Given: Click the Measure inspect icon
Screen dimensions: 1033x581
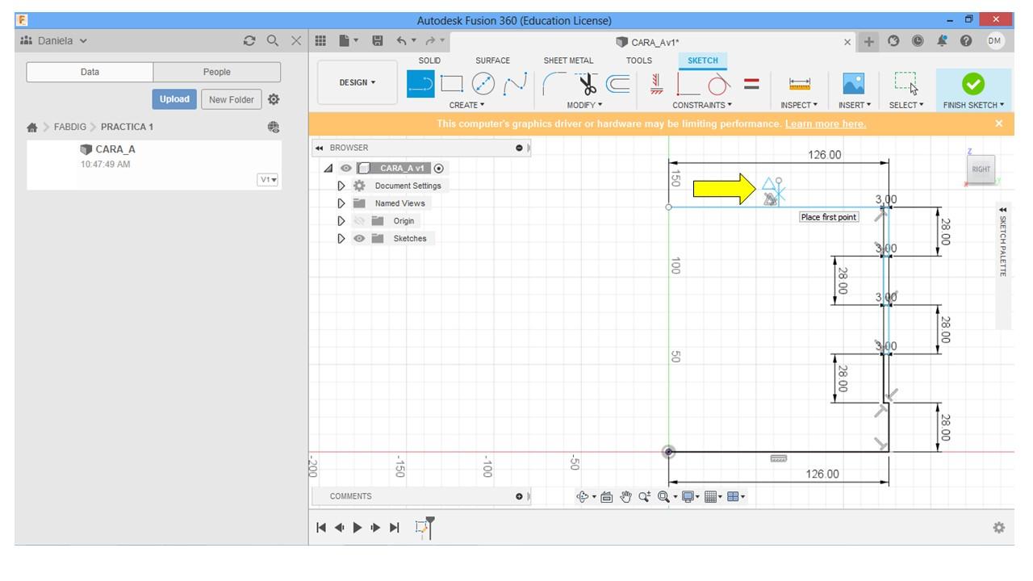Looking at the screenshot, I should click(800, 84).
